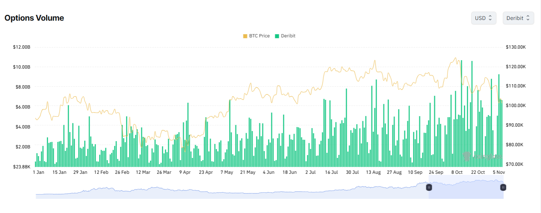This screenshot has width=541, height=213.
Task: Click the $12.00B y-axis label
Action: 22,47
